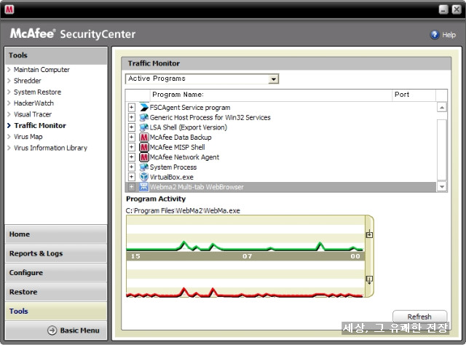
Task: Open Maintain Computer tool
Action: point(42,70)
